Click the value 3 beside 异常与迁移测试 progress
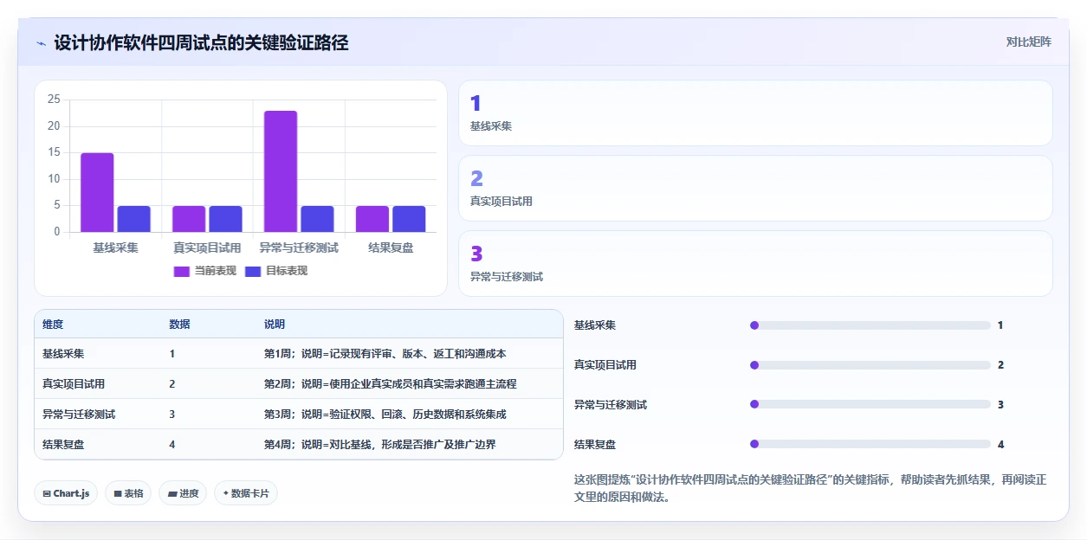 coord(1000,404)
